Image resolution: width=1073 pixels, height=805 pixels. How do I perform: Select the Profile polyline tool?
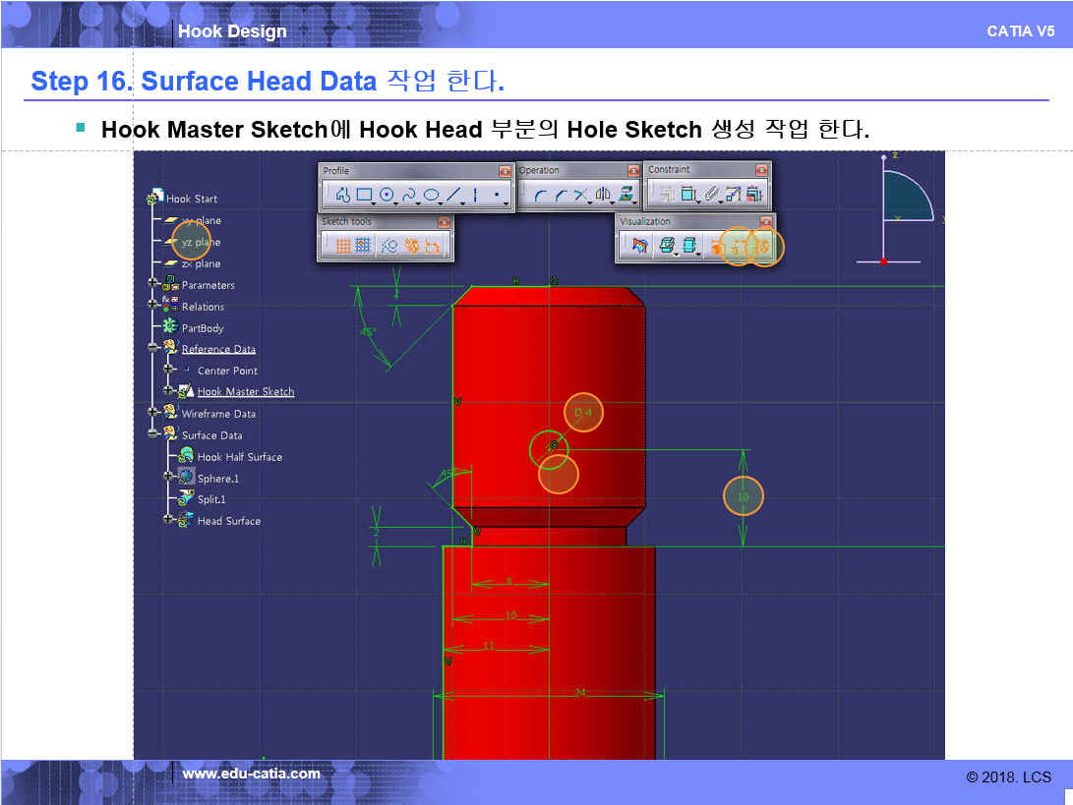342,195
